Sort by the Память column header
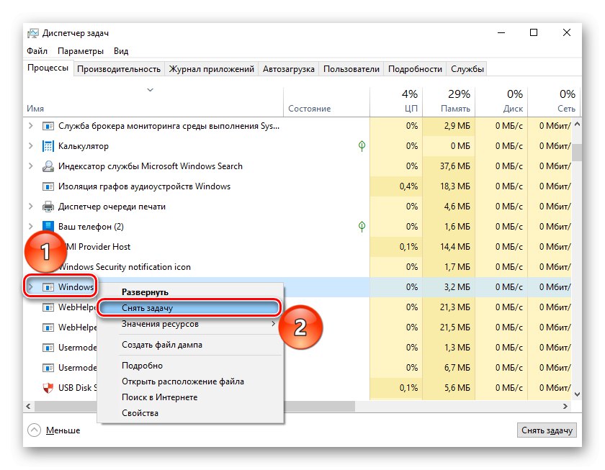Image resolution: width=605 pixels, height=470 pixels. pyautogui.click(x=449, y=101)
